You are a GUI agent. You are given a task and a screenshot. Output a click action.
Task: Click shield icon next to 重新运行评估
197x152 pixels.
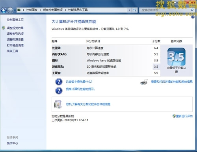point(174,116)
